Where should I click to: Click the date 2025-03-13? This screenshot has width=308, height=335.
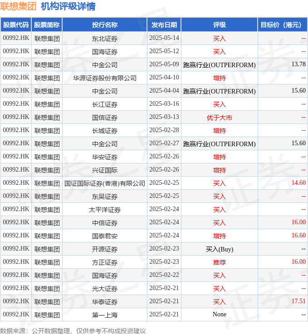click(x=164, y=117)
